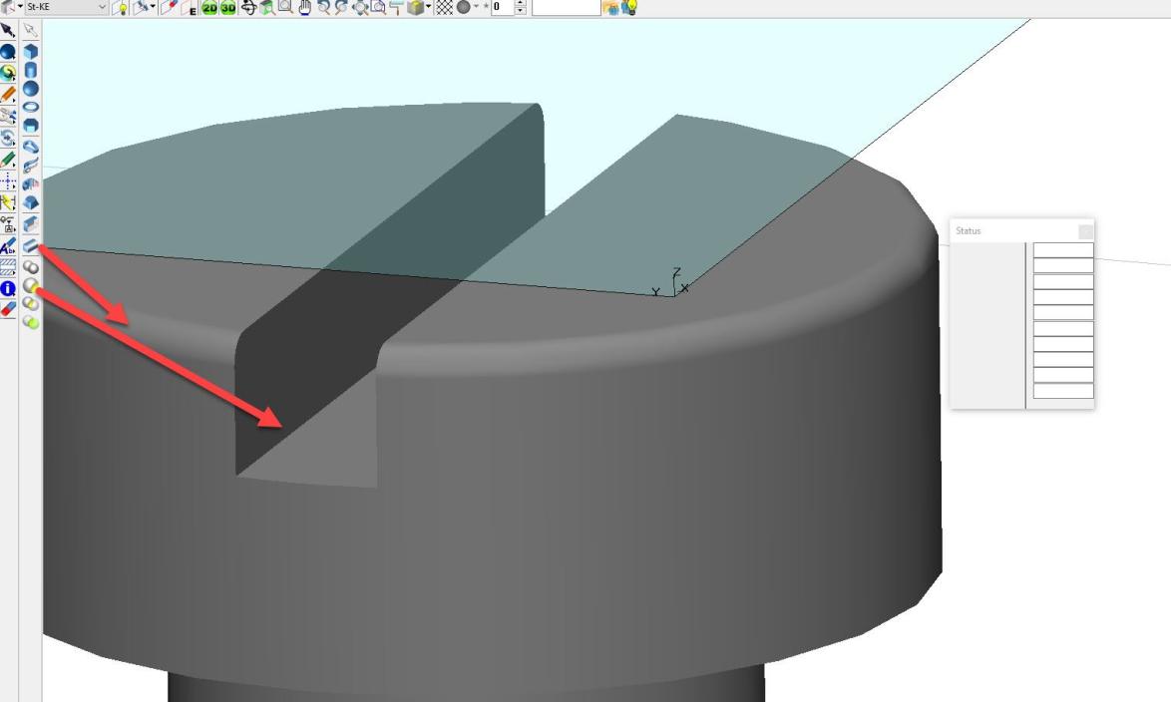The height and width of the screenshot is (702, 1171).
Task: Expand the pen tool dropdown arrow
Action: tap(153, 7)
